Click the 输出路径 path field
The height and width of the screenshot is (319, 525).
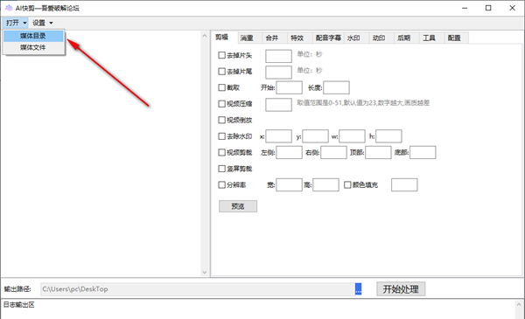coord(198,289)
